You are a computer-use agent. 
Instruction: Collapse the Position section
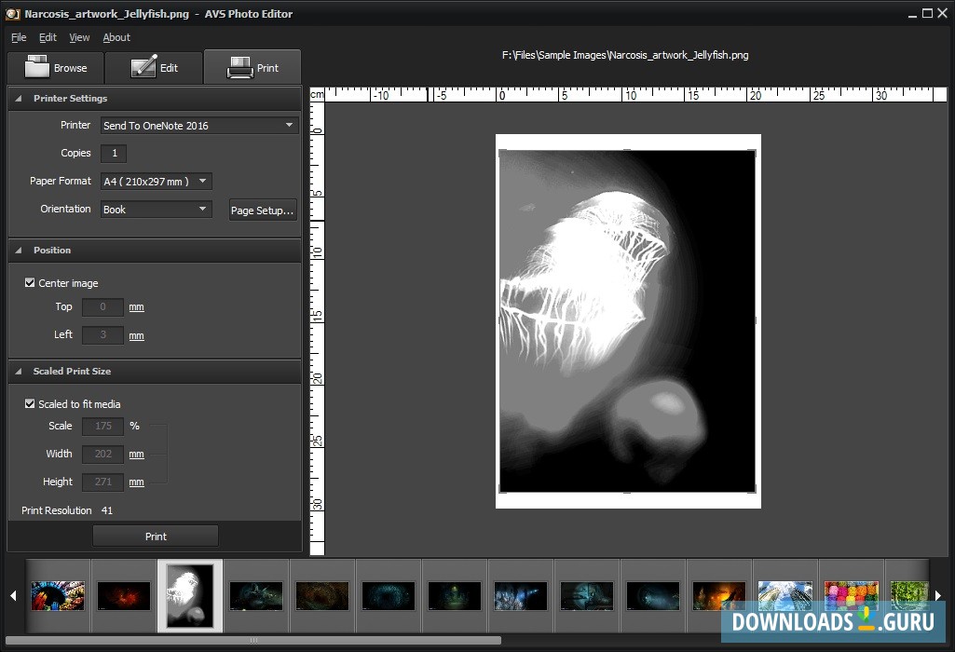pyautogui.click(x=18, y=250)
